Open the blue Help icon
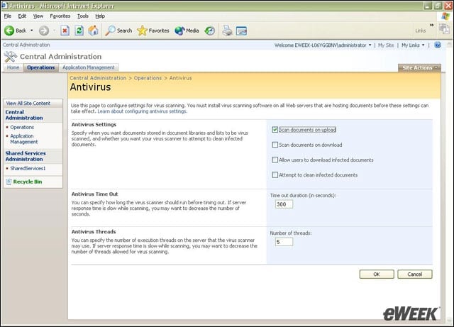This screenshot has height=327, width=454. (438, 45)
